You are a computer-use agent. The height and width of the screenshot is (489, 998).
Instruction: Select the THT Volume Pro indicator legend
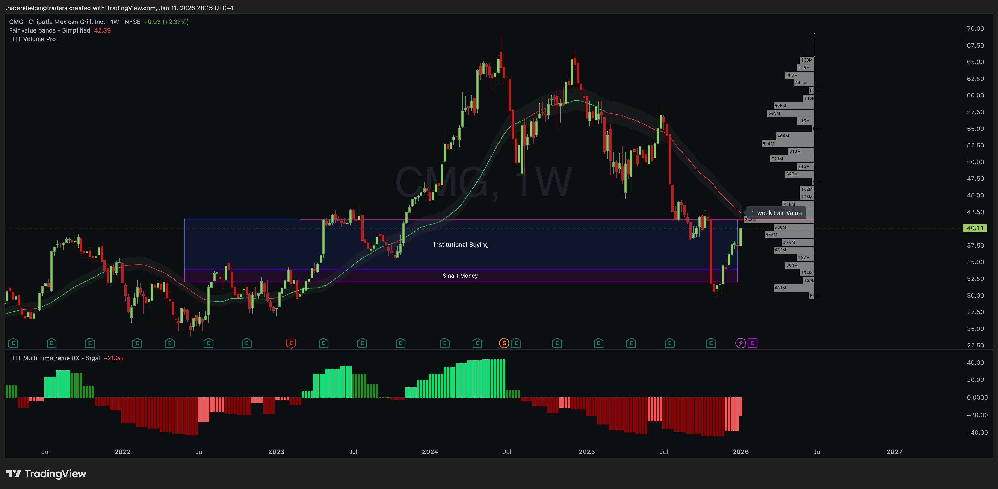point(33,39)
